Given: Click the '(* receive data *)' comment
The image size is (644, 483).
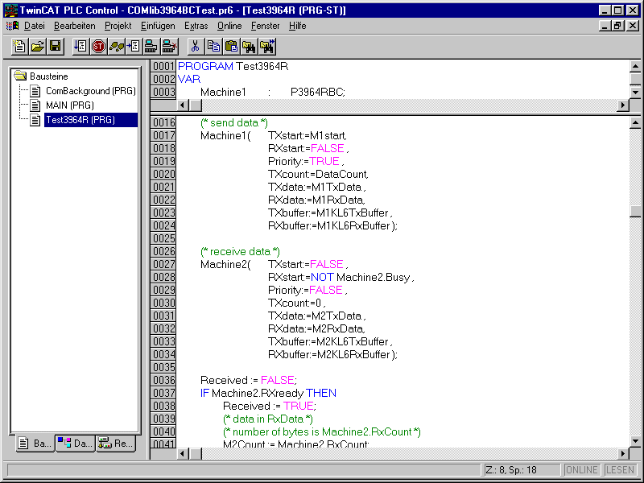Looking at the screenshot, I should (240, 251).
